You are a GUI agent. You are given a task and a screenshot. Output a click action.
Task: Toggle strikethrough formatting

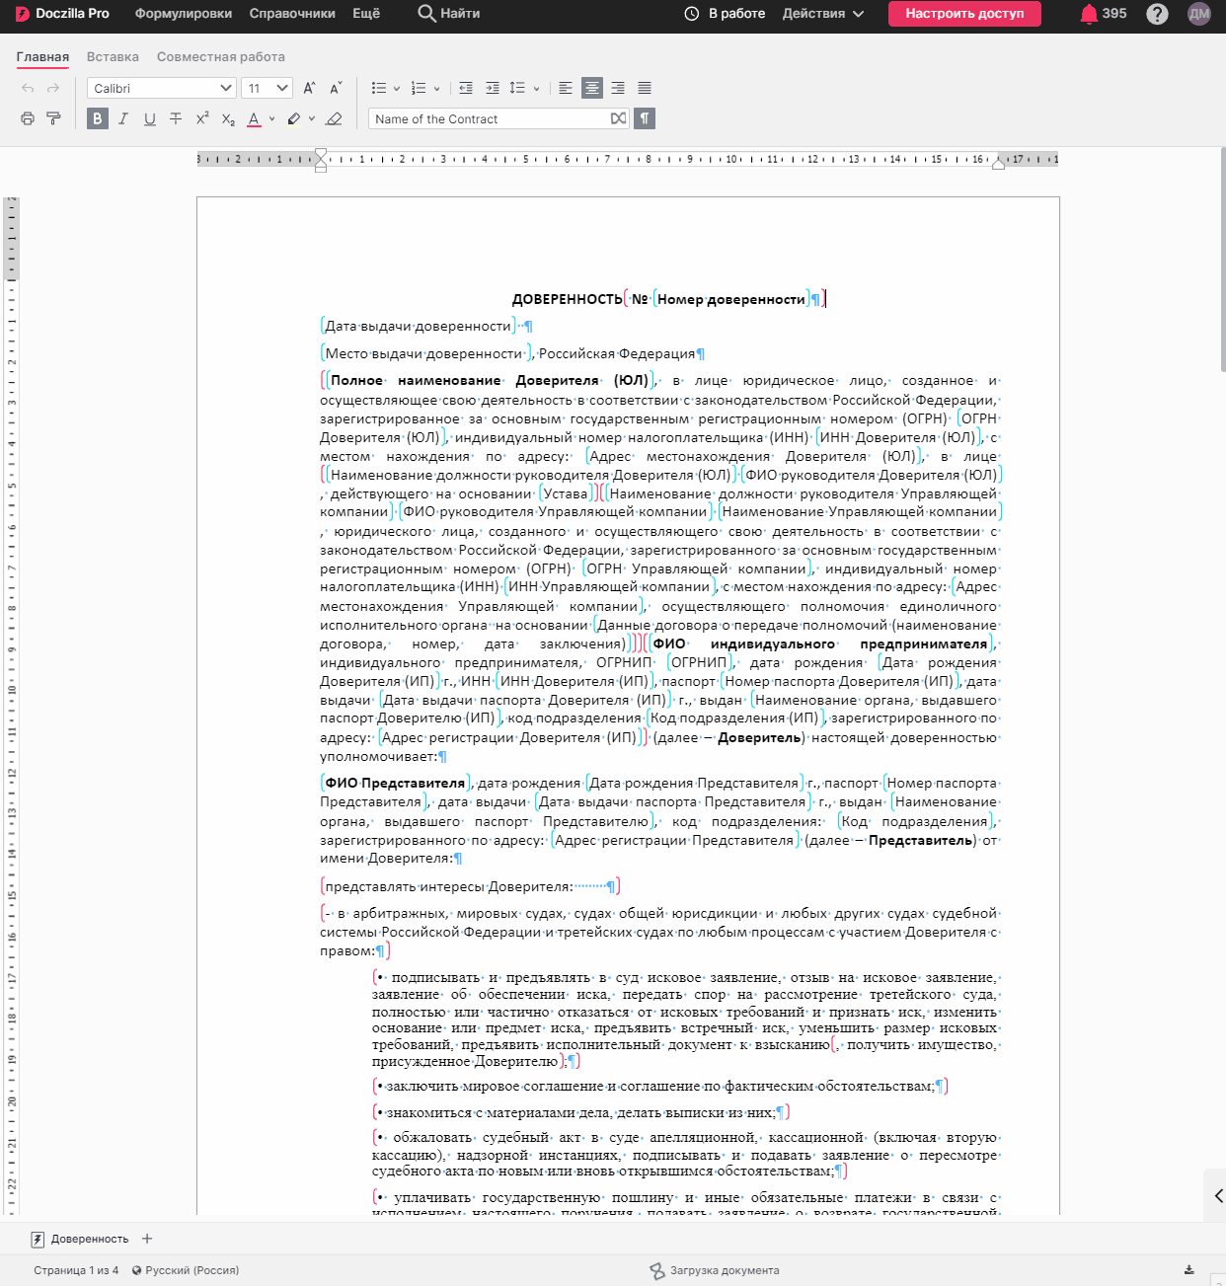[x=176, y=118]
